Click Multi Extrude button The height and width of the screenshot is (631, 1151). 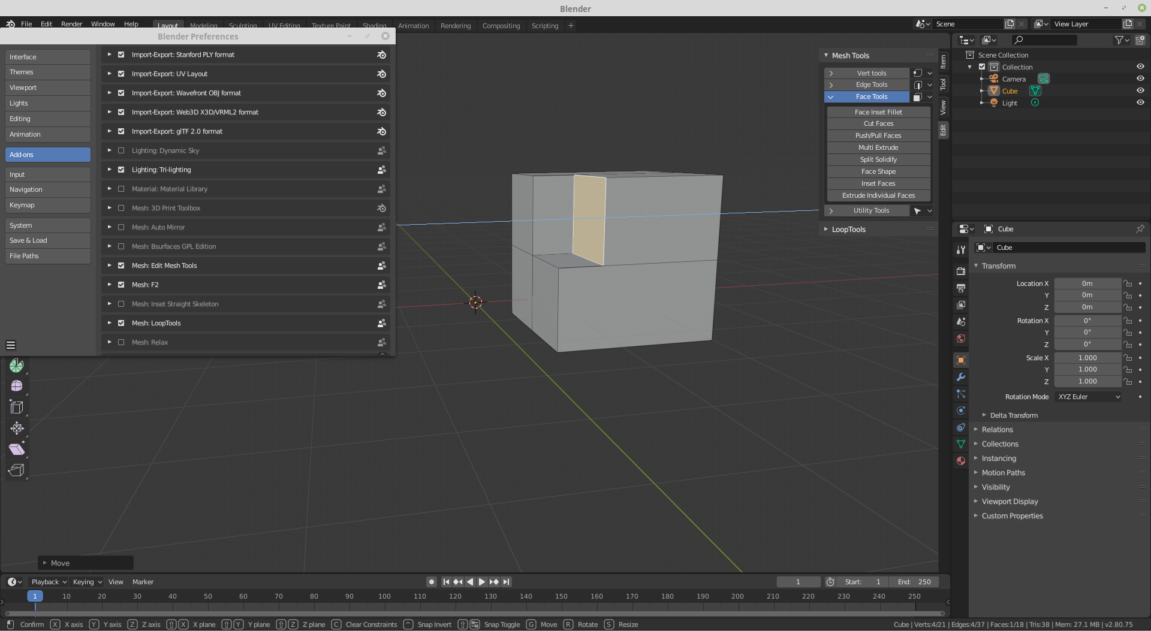coord(878,147)
